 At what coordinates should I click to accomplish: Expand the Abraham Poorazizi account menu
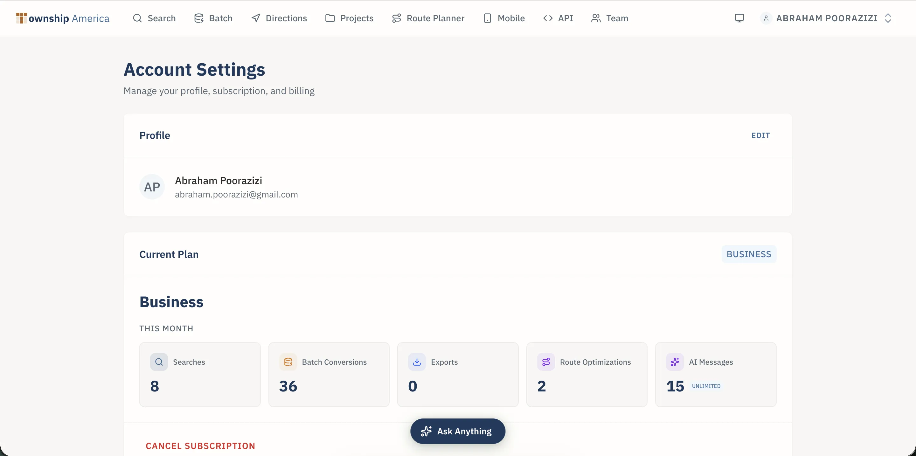pos(826,18)
